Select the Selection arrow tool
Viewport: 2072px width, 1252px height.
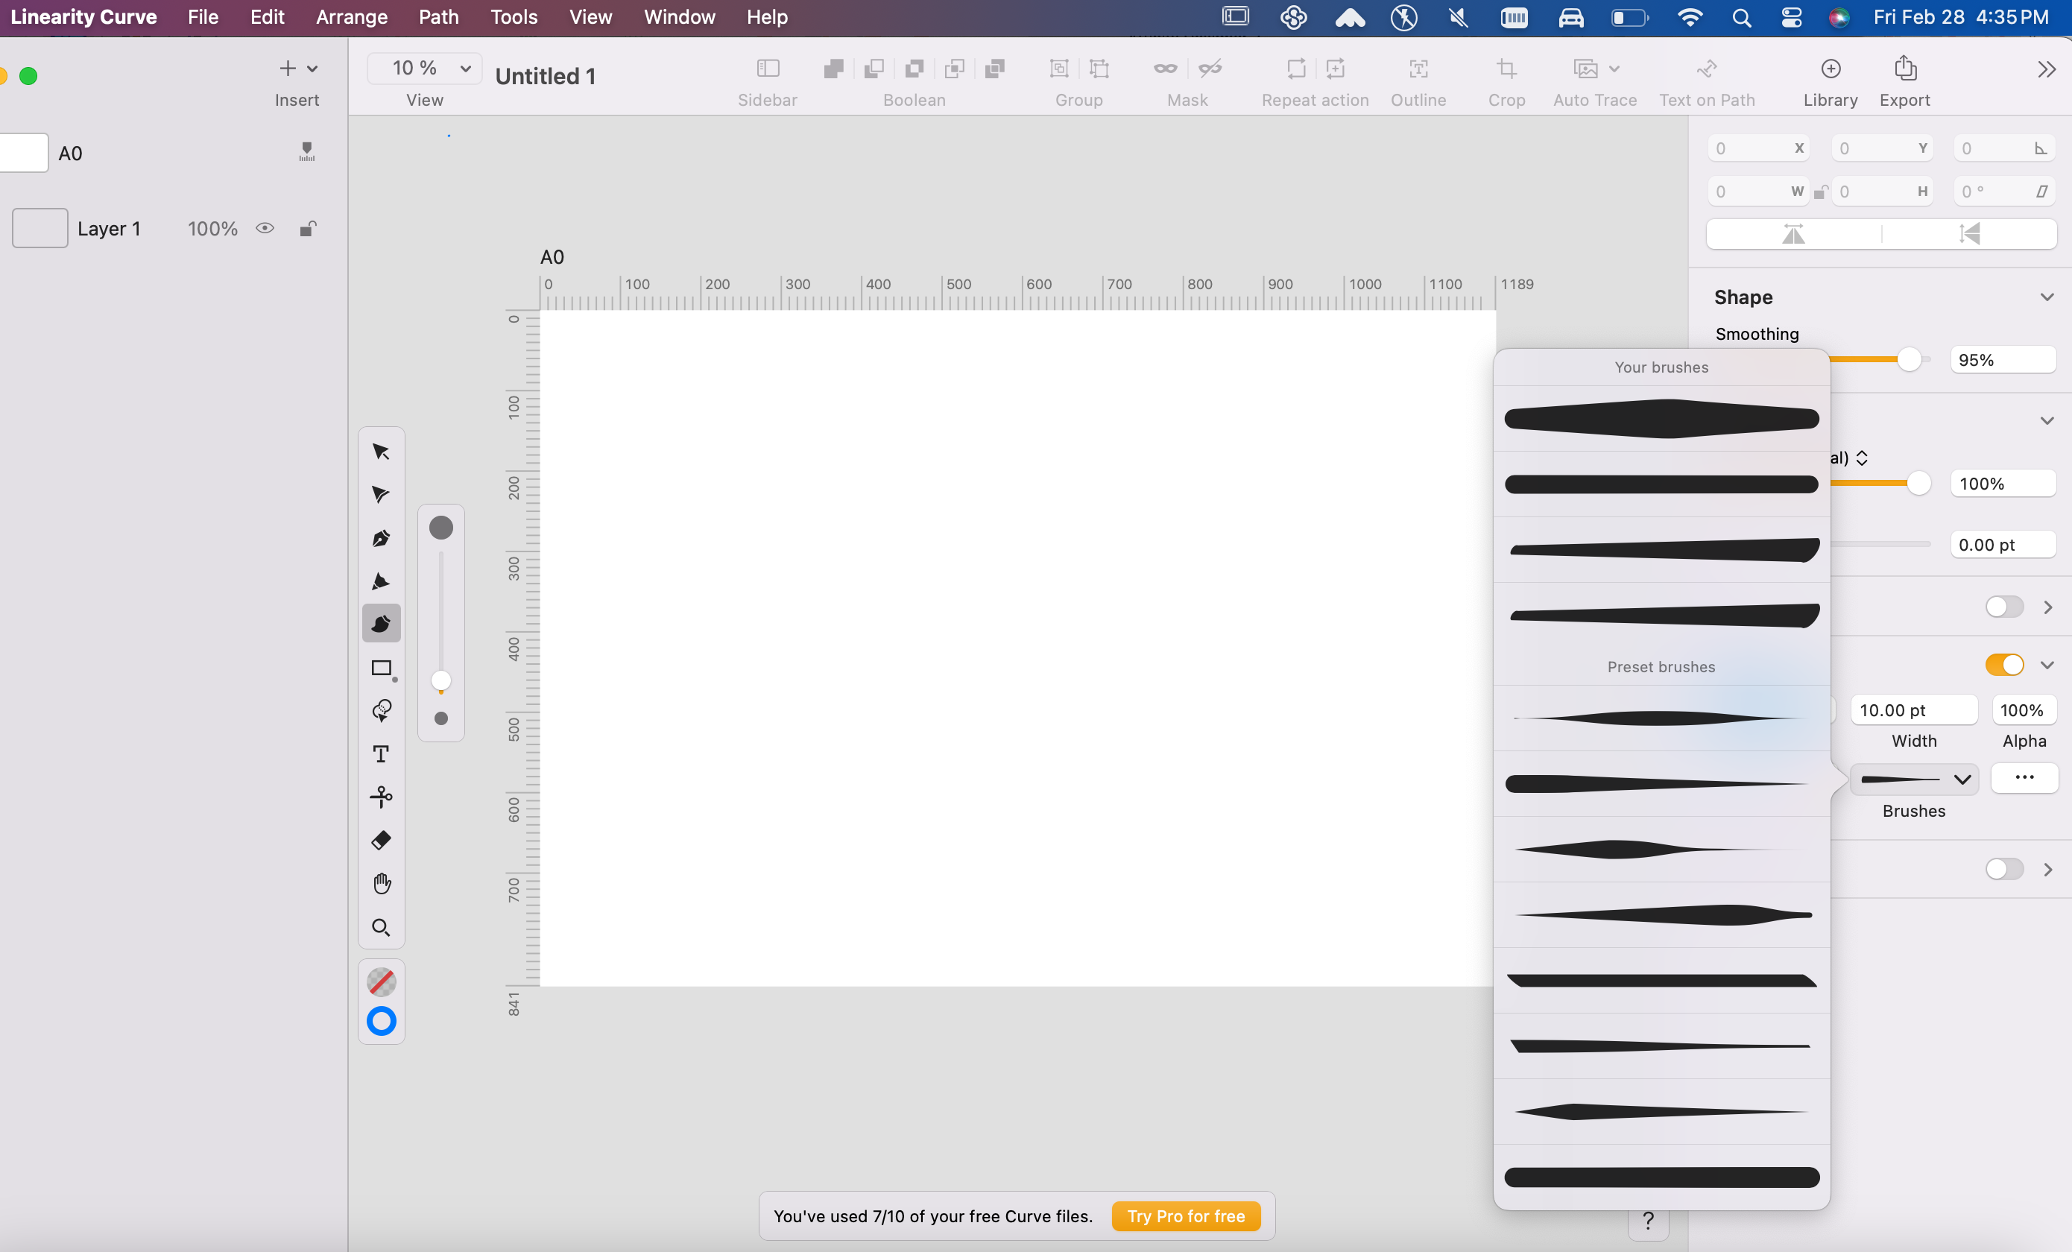point(381,452)
